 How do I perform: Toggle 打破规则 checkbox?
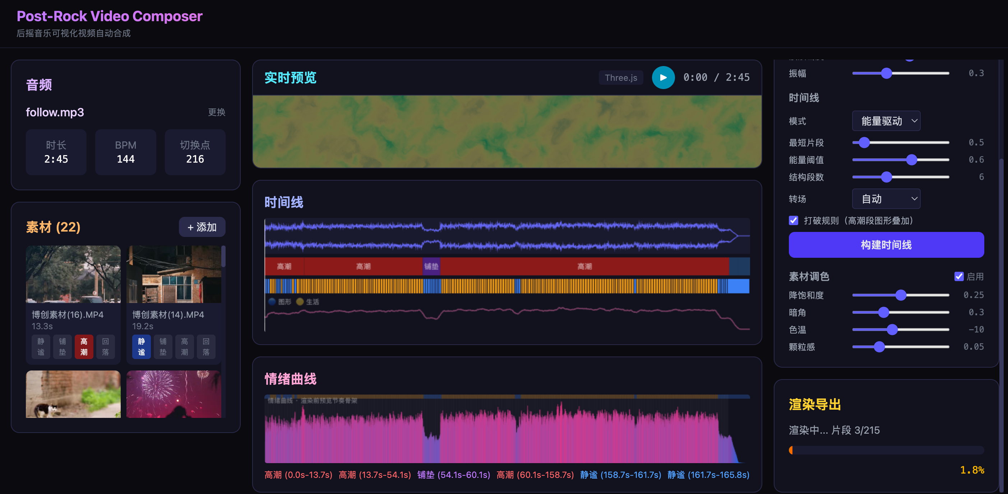pyautogui.click(x=793, y=220)
